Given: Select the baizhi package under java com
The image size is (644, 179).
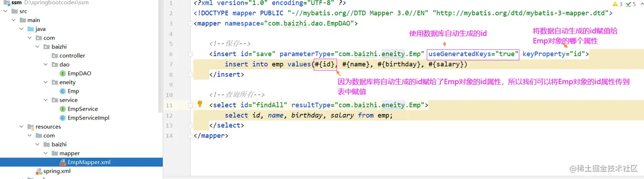Looking at the screenshot, I should (59, 47).
